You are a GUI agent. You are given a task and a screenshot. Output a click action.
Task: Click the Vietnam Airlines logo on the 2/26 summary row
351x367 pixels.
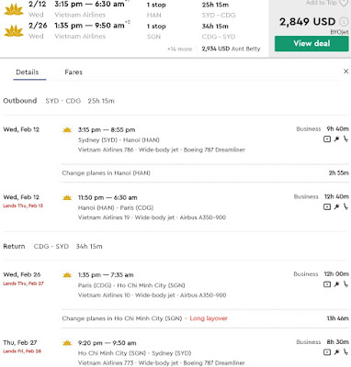(14, 31)
